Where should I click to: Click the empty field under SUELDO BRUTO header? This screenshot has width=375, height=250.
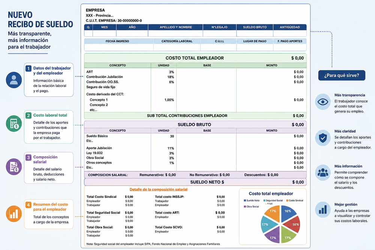[x=255, y=33]
